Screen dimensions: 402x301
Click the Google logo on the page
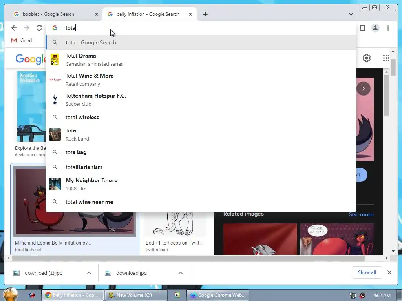coord(30,59)
